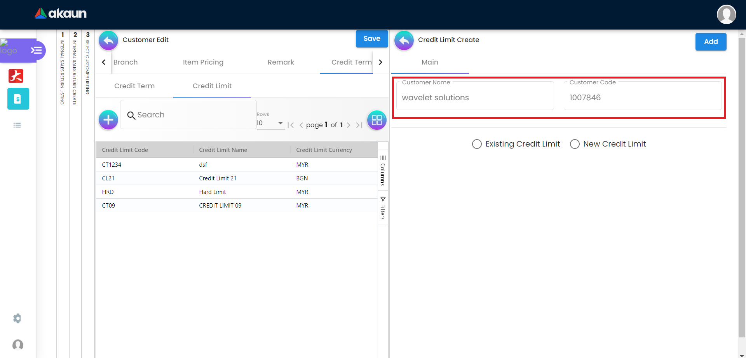
Task: Open the Rows per page dropdown
Action: [x=270, y=123]
